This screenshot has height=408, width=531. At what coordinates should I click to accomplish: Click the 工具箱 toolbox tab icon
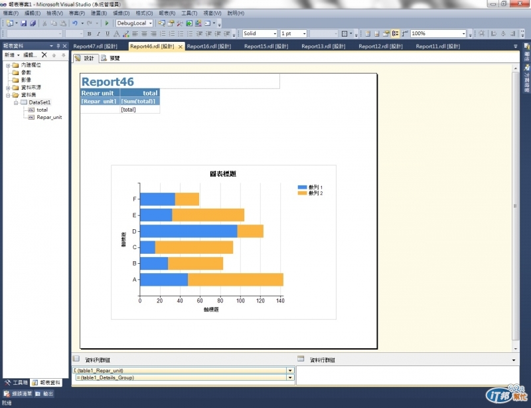pyautogui.click(x=7, y=383)
